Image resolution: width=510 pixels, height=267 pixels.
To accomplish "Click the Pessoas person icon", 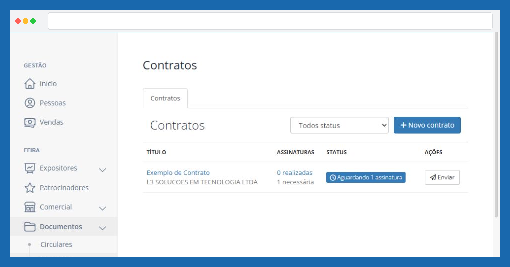I will click(x=30, y=103).
